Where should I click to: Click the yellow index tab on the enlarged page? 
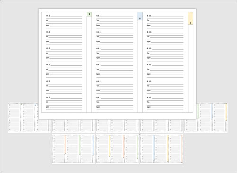pyautogui.click(x=191, y=18)
